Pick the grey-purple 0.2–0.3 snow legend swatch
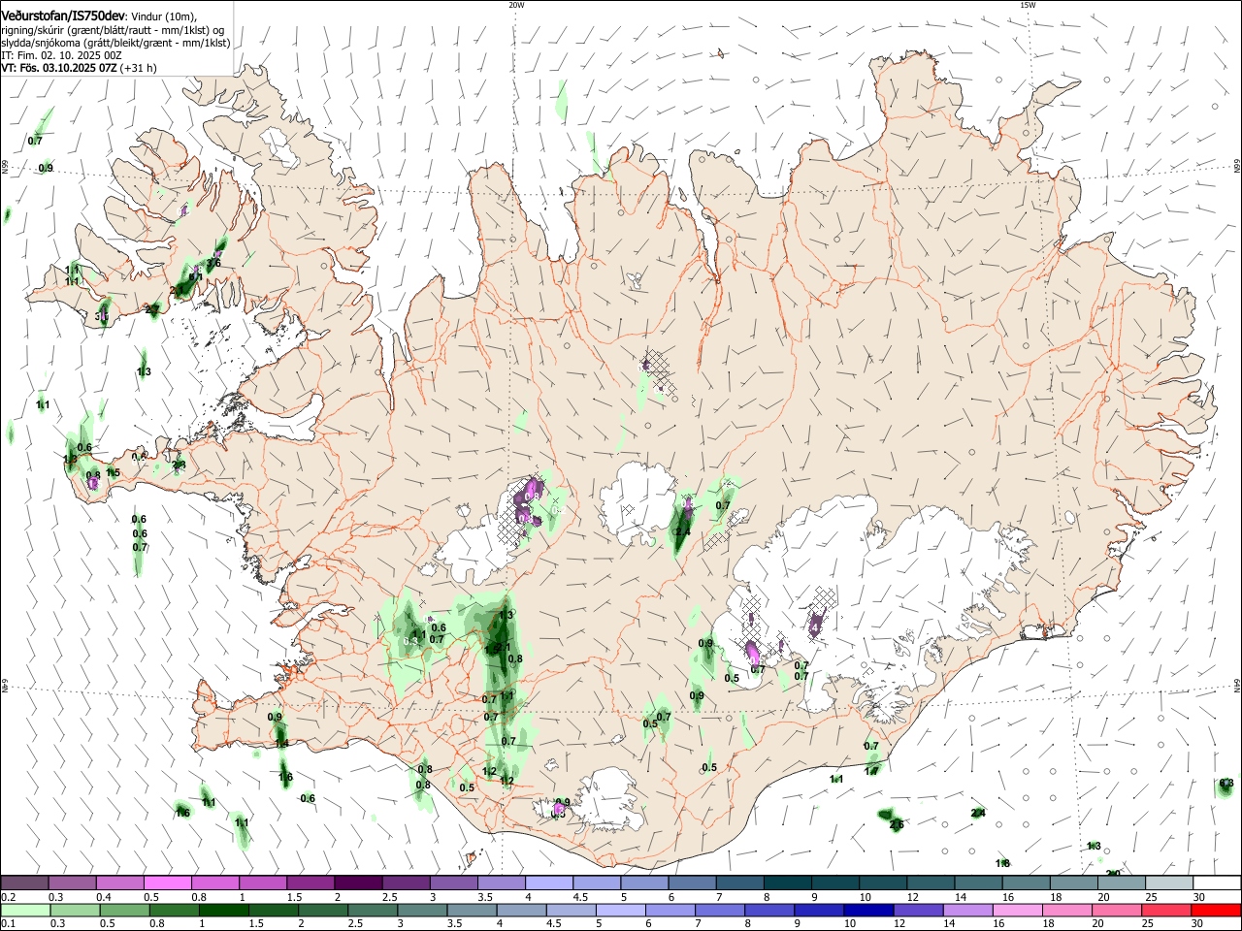 pos(25,883)
